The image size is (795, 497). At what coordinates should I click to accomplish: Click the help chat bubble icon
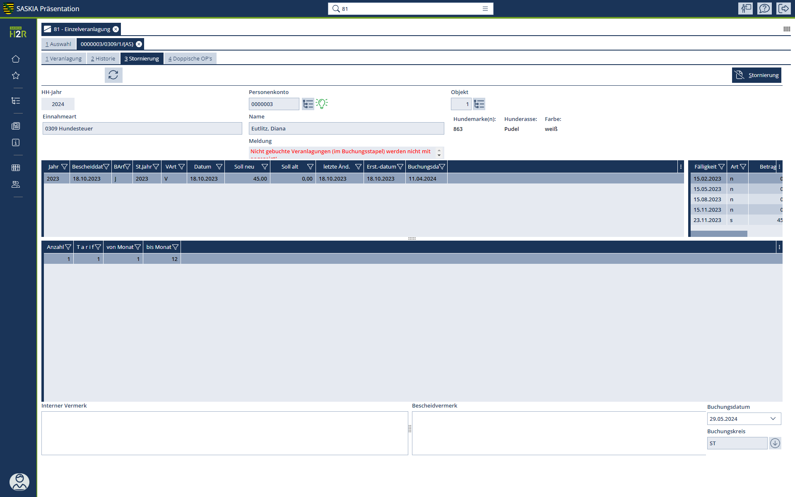764,9
